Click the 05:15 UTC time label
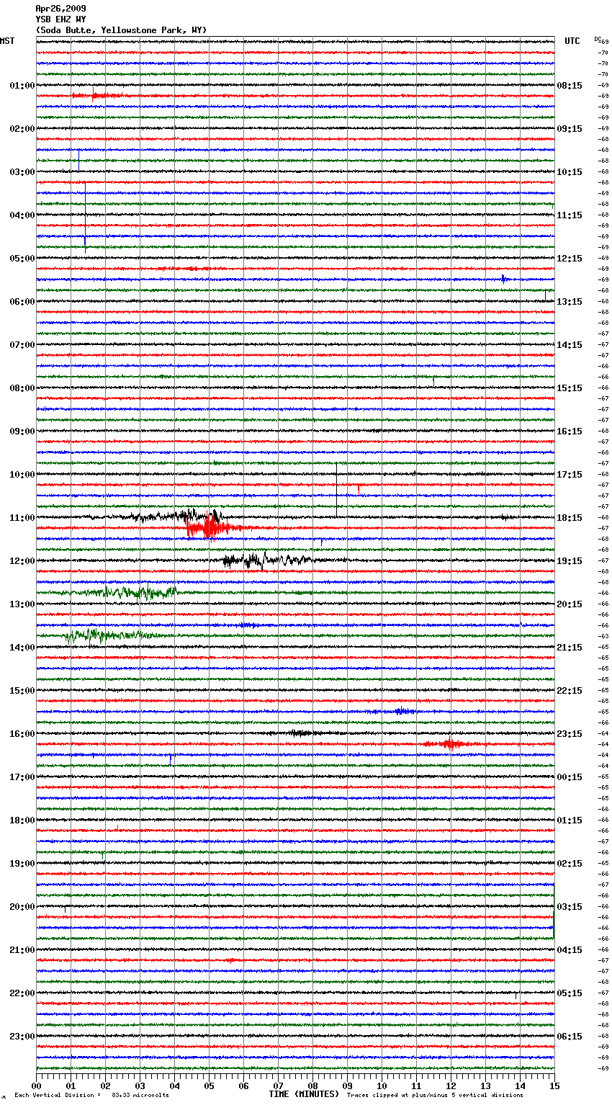 pyautogui.click(x=570, y=993)
